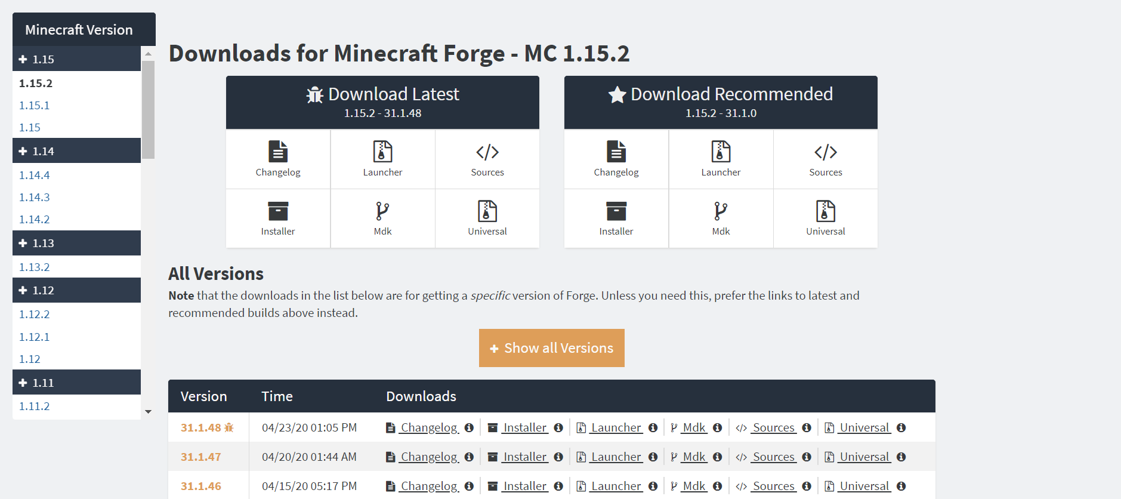This screenshot has width=1121, height=499.
Task: Click info icon beside Mdk in 31.1.47 row
Action: (x=718, y=457)
